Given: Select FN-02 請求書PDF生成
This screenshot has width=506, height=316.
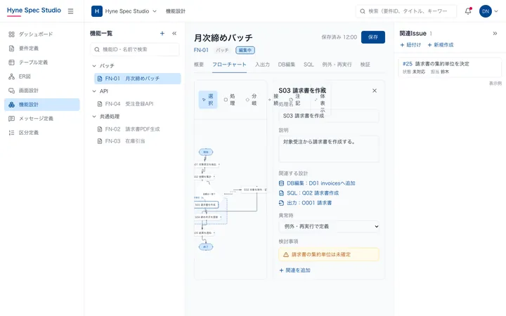Looking at the screenshot, I should (138, 129).
